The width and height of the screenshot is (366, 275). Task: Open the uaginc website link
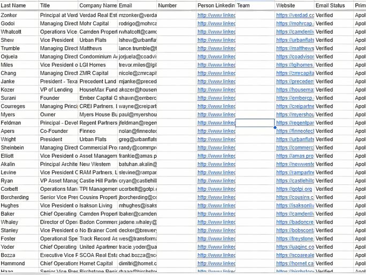point(295,247)
